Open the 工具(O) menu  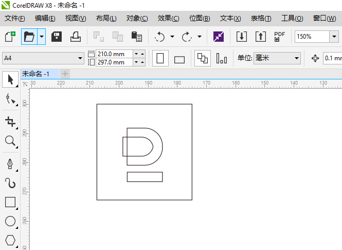coord(292,19)
